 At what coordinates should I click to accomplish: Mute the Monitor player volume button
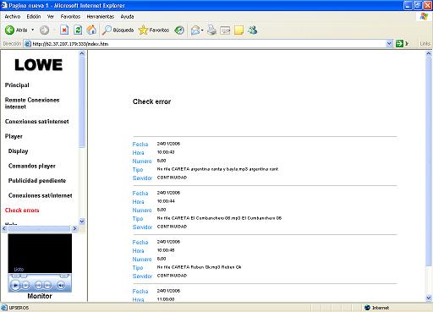pos(61,285)
